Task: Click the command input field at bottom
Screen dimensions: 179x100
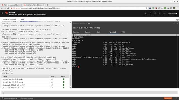Action: [89, 92]
